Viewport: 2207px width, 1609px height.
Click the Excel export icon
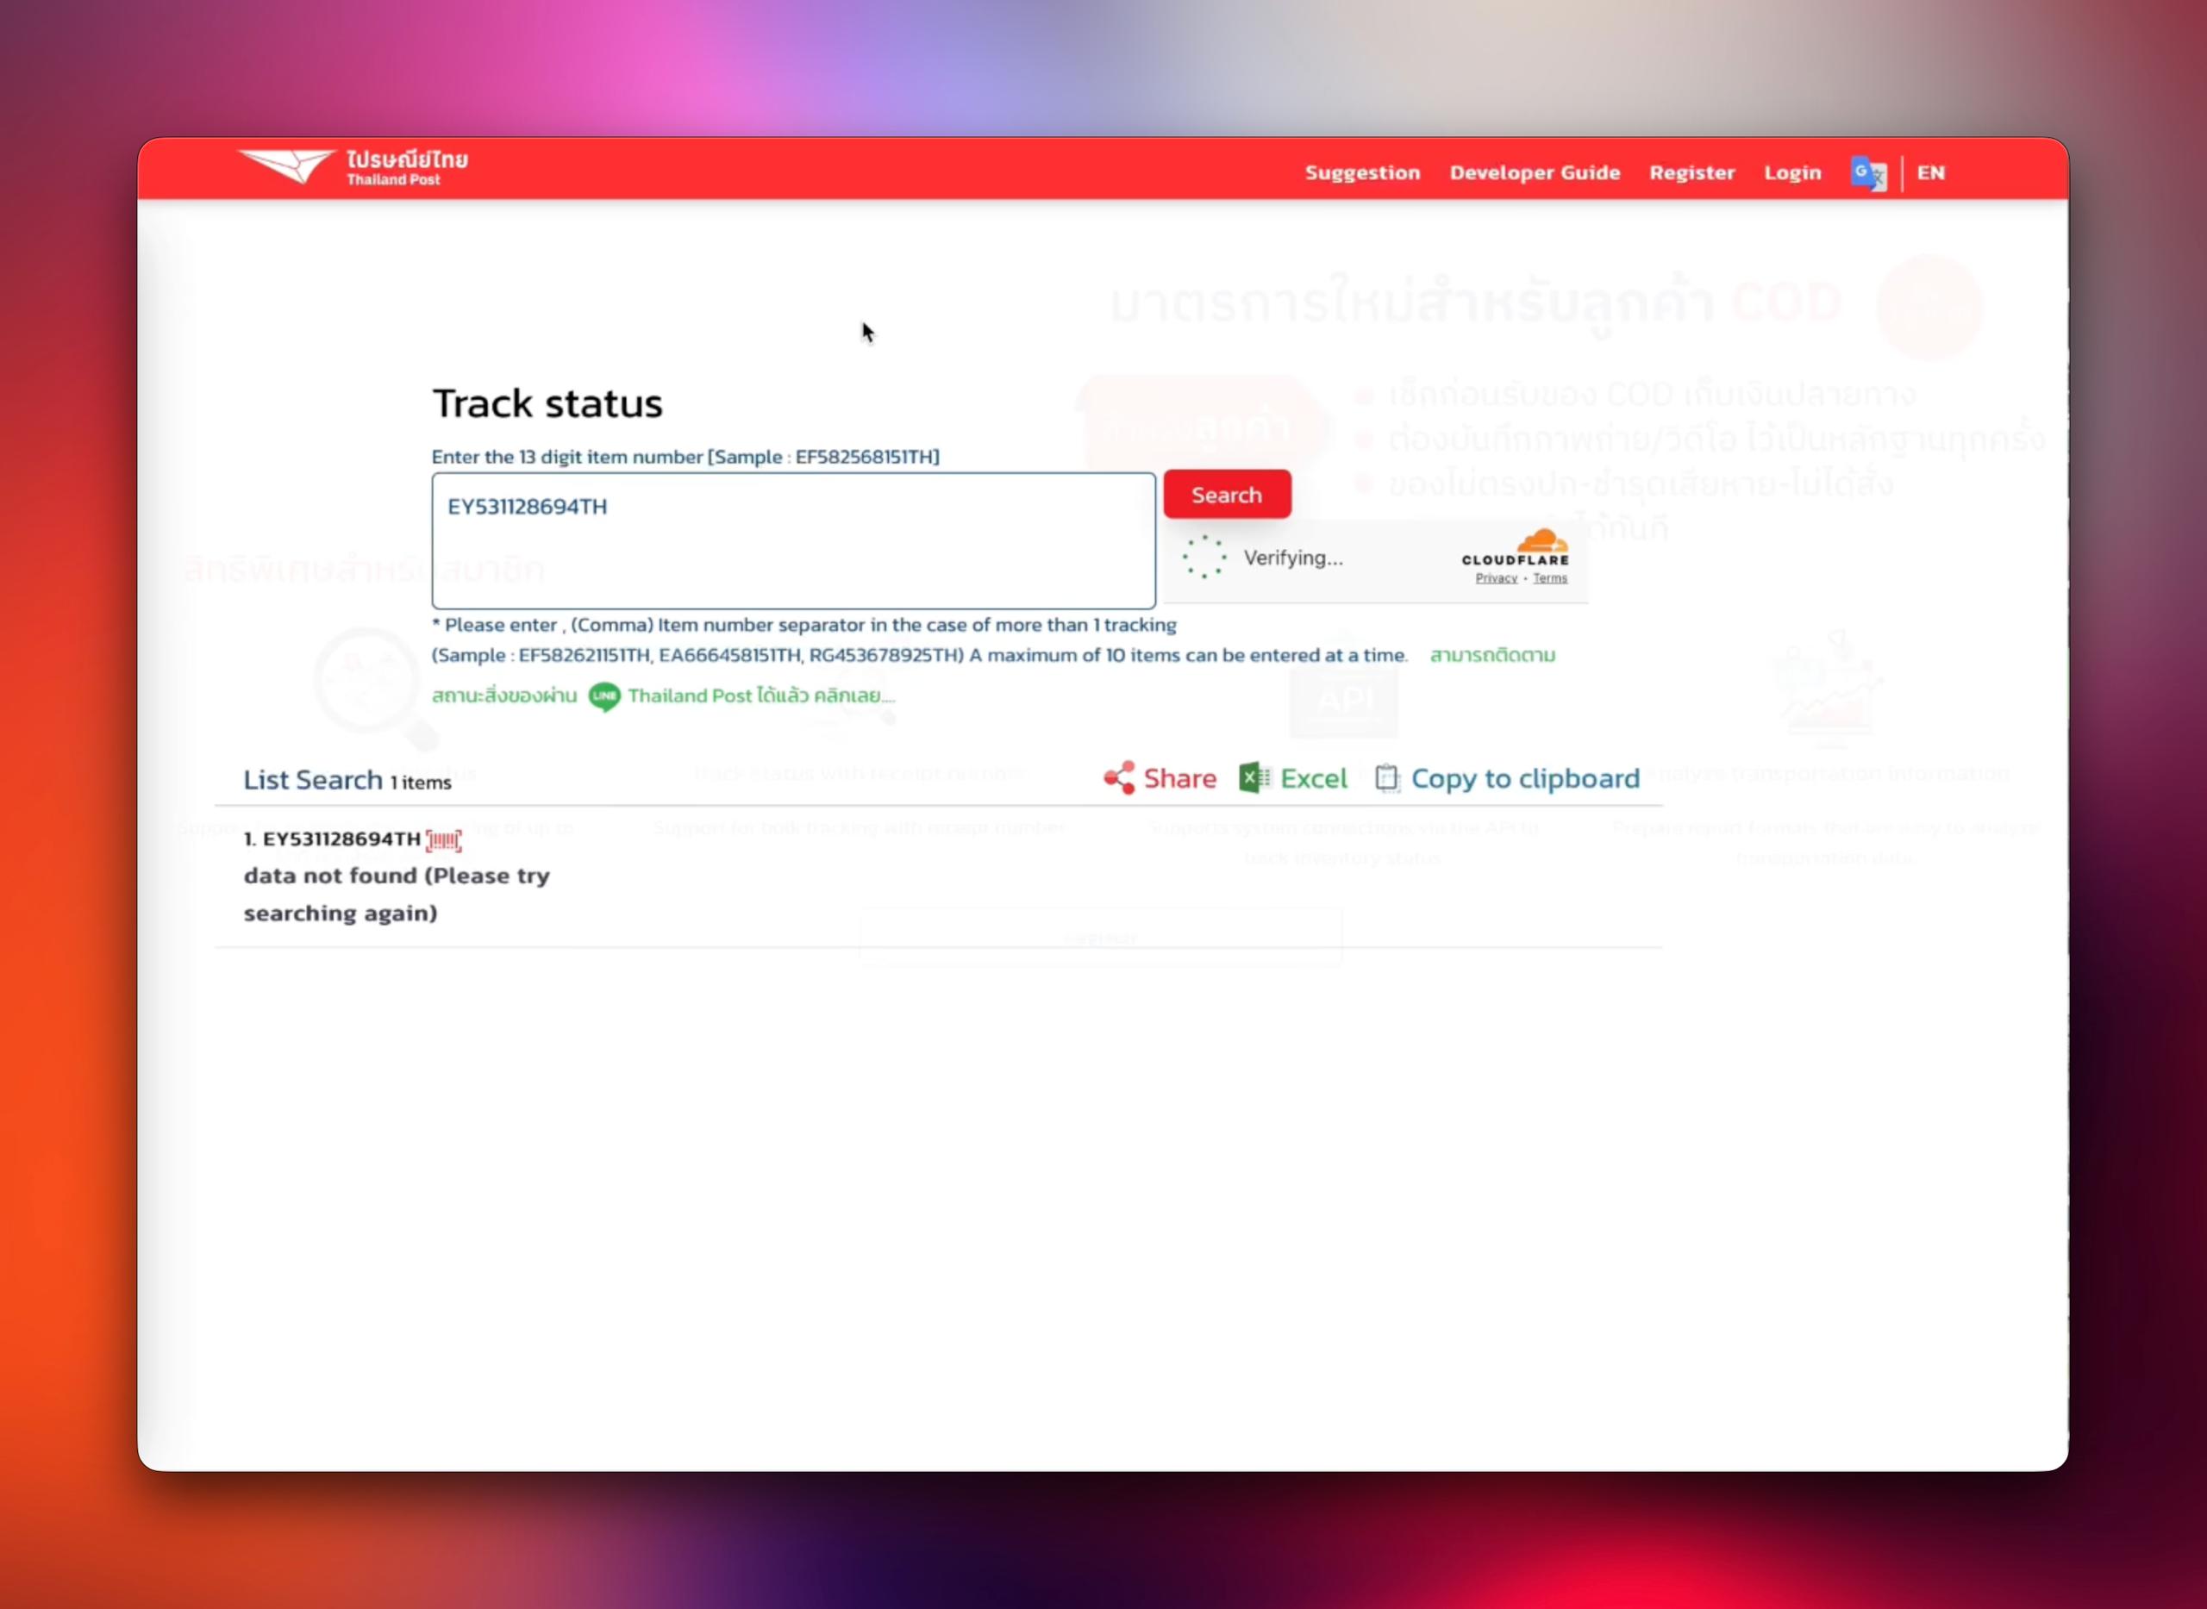pos(1254,777)
